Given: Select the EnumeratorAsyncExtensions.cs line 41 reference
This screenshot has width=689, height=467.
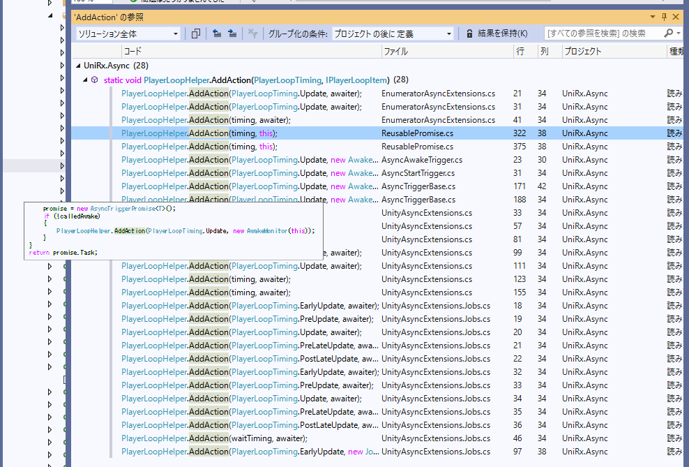Looking at the screenshot, I should click(377, 120).
